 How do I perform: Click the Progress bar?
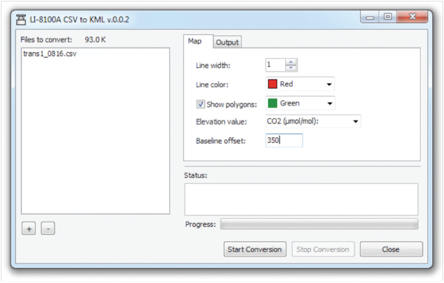click(319, 224)
